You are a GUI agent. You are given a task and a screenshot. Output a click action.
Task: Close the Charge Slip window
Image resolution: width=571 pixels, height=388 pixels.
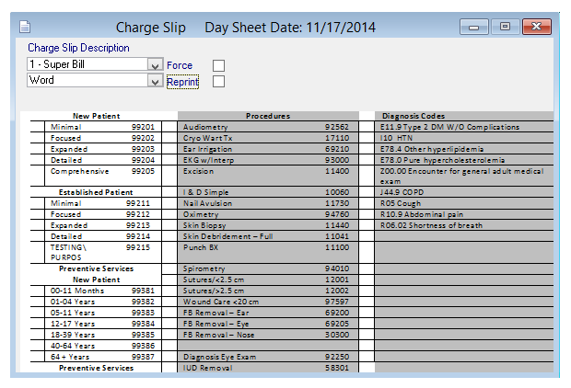(536, 28)
